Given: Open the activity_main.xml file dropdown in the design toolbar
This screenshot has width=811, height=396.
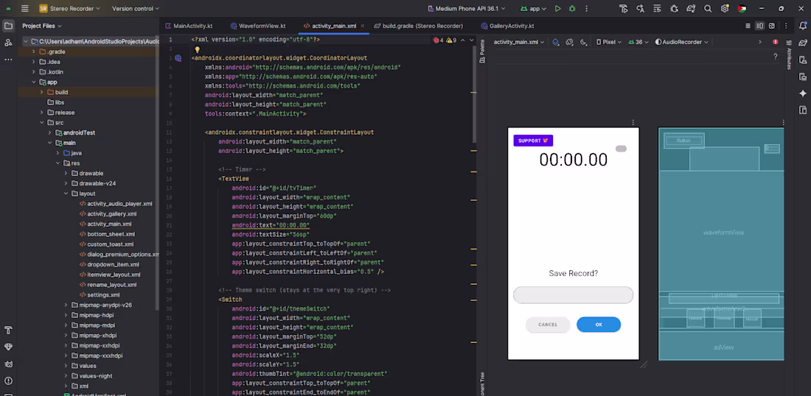Looking at the screenshot, I should click(x=519, y=43).
